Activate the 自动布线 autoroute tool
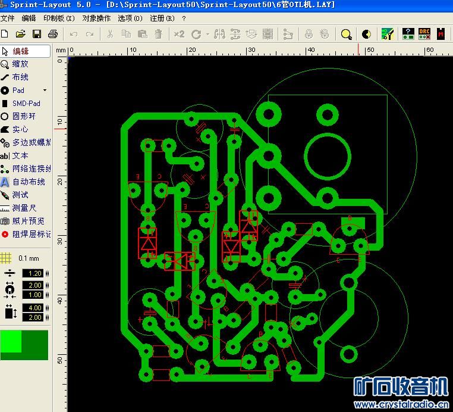Screen dimensions: 453x412 click(28, 182)
